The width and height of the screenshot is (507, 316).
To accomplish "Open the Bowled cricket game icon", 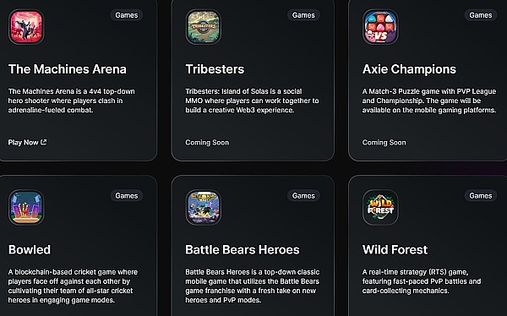I will (26, 207).
